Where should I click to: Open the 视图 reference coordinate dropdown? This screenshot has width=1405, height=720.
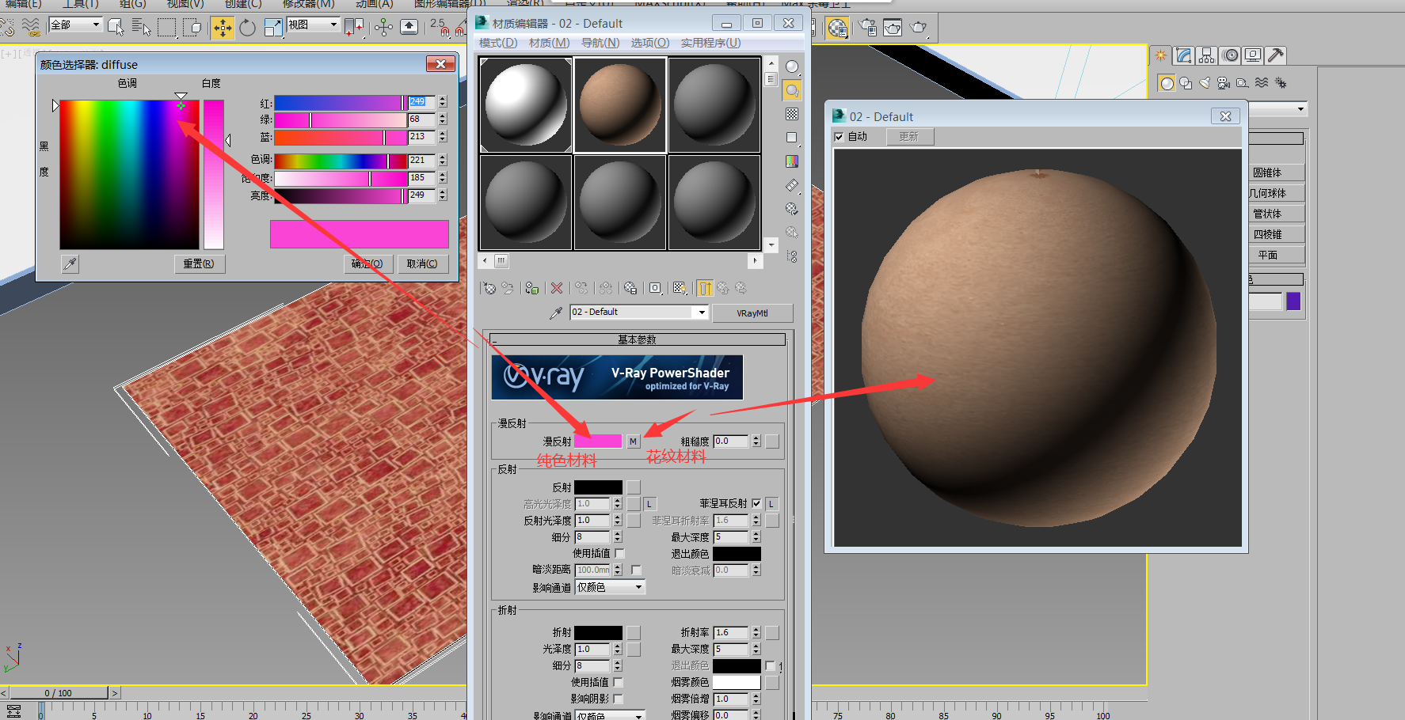[x=314, y=25]
